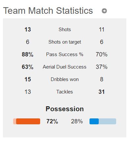
Task: Click the 28% possession value
Action: pyautogui.click(x=77, y=121)
